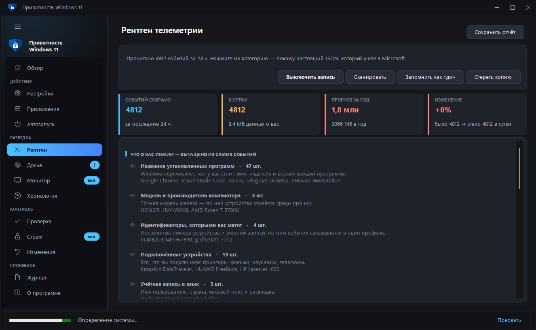This screenshot has width=536, height=330.
Task: Click the Изменения undo icon
Action: [17, 252]
